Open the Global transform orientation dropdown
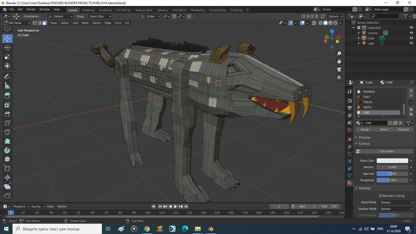The height and width of the screenshot is (234, 416). click(x=151, y=16)
